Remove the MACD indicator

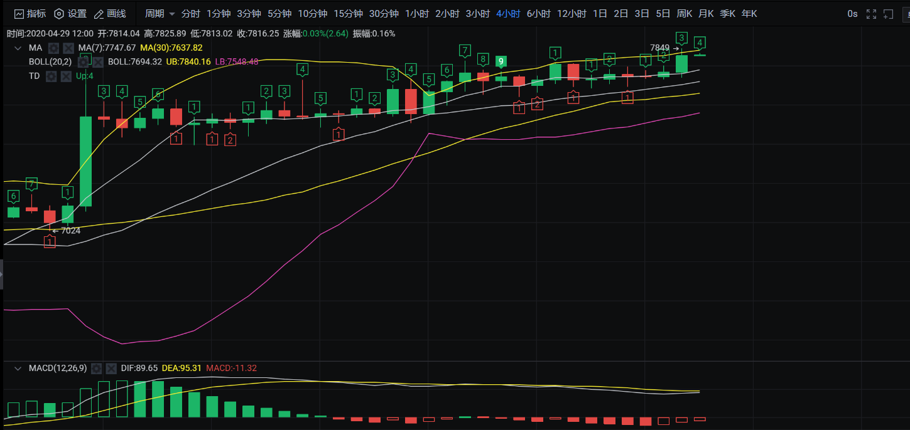pyautogui.click(x=111, y=368)
